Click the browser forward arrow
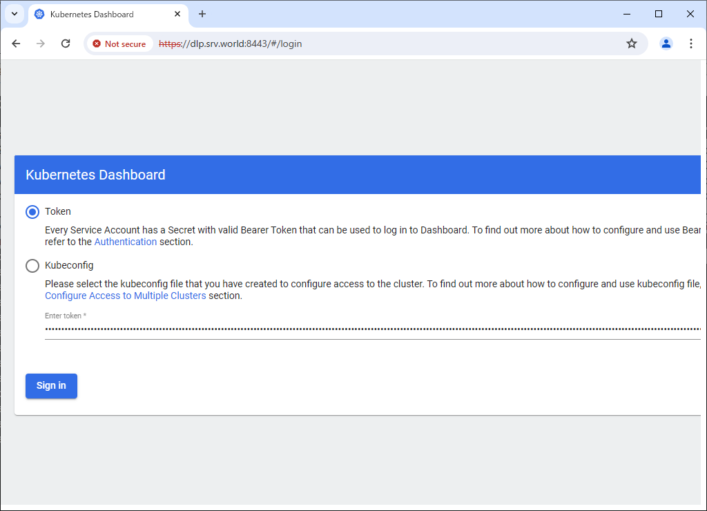Viewport: 707px width, 511px height. (x=41, y=44)
